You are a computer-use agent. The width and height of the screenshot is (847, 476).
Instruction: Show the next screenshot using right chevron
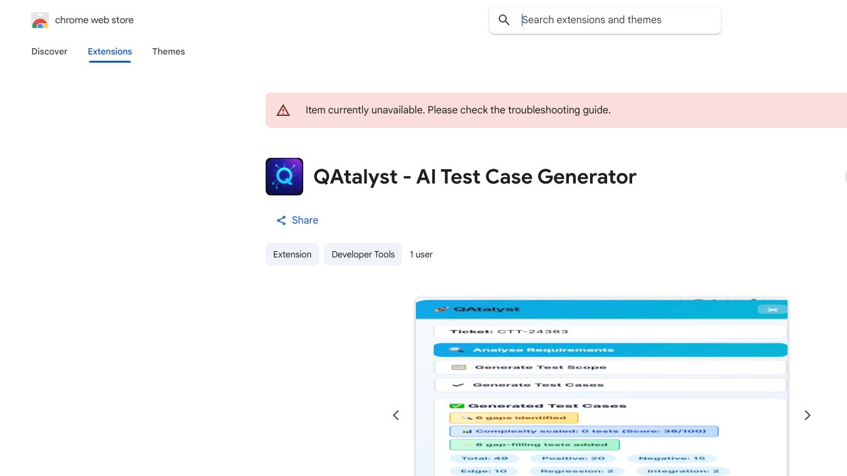pos(808,415)
